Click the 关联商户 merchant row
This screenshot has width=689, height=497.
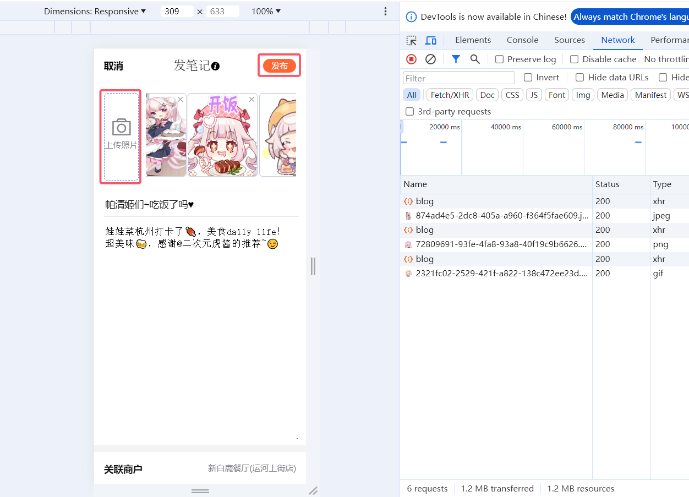pyautogui.click(x=200, y=468)
